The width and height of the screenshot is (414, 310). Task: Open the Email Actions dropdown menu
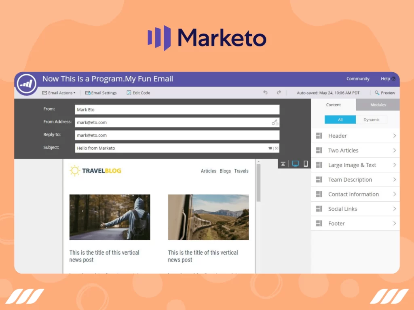pyautogui.click(x=59, y=93)
